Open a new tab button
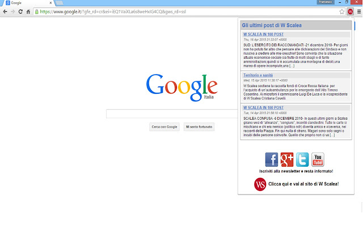This screenshot has width=363, height=226. pos(60,3)
